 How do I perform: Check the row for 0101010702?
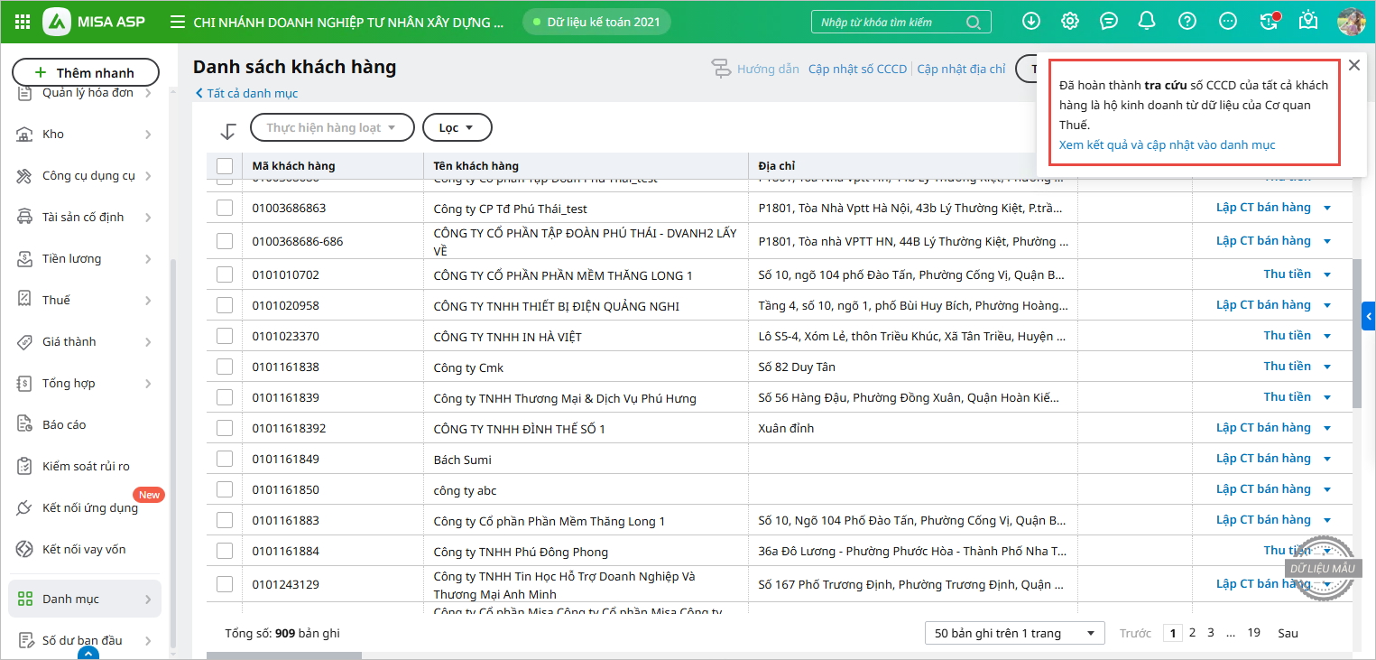click(225, 274)
